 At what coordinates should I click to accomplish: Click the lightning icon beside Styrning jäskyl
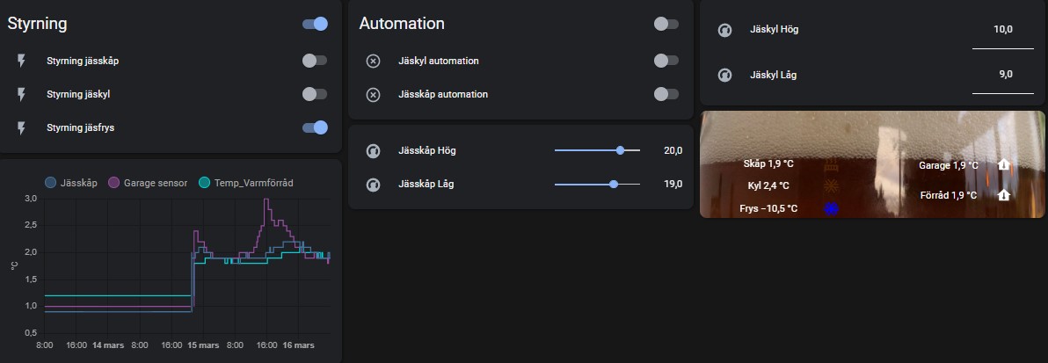(21, 94)
